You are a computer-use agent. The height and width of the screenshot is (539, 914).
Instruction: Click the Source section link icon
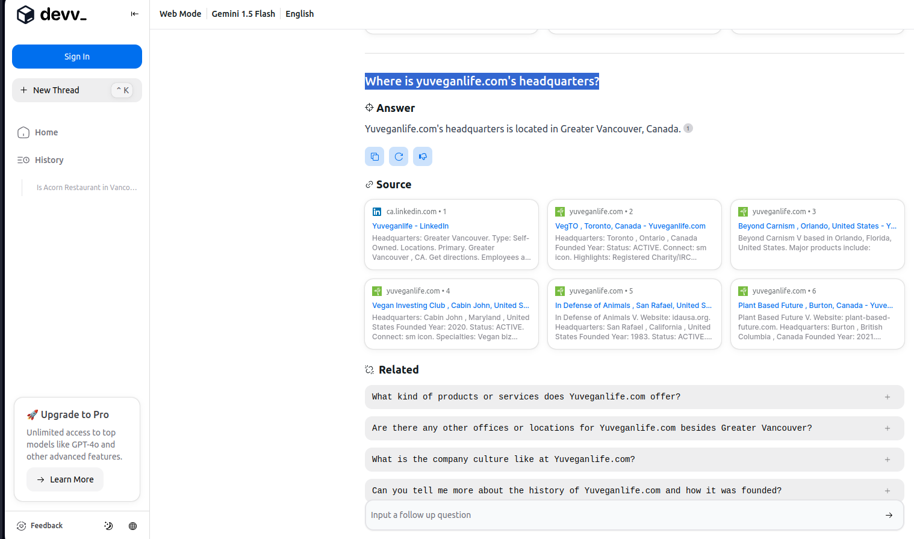[369, 185]
